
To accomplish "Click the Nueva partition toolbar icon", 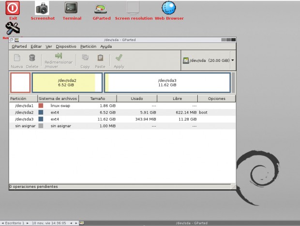I will tap(17, 57).
